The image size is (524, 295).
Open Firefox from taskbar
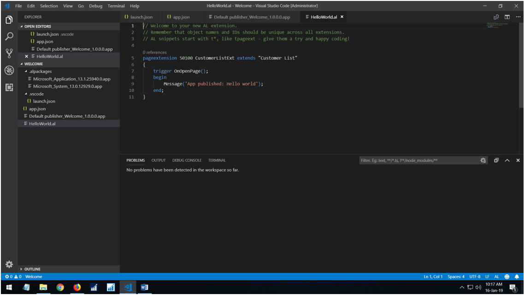[x=77, y=287]
